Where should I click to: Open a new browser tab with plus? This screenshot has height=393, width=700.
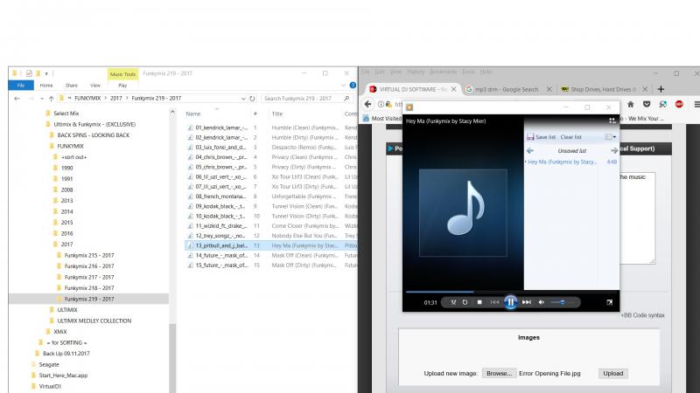[x=661, y=89]
